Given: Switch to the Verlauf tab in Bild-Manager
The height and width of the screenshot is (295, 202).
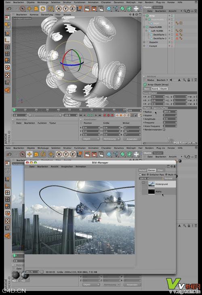Looking at the screenshot, I should 143,170.
